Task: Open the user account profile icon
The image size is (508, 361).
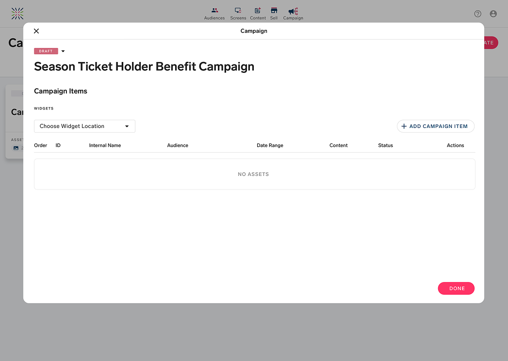Action: pos(493,14)
